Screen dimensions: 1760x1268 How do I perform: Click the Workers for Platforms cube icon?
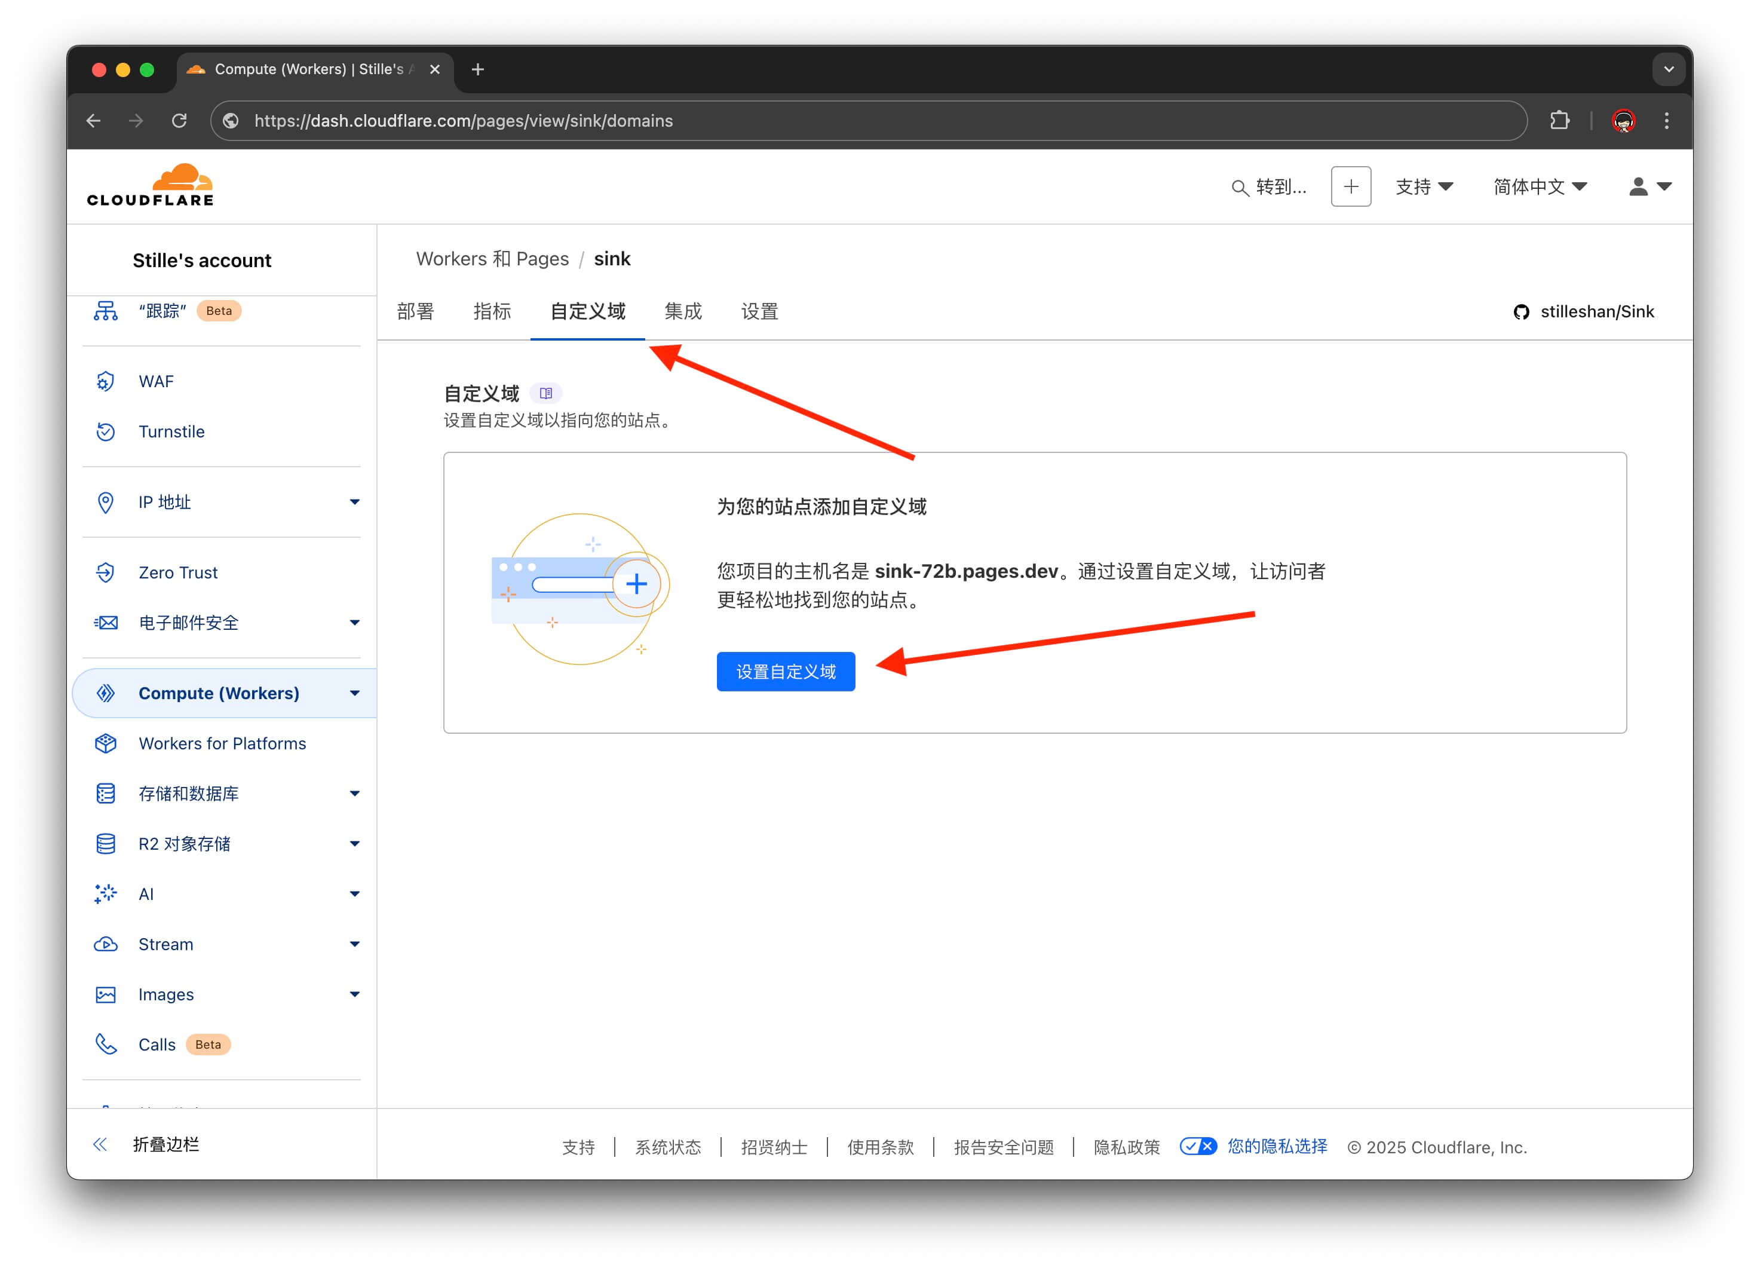[106, 743]
